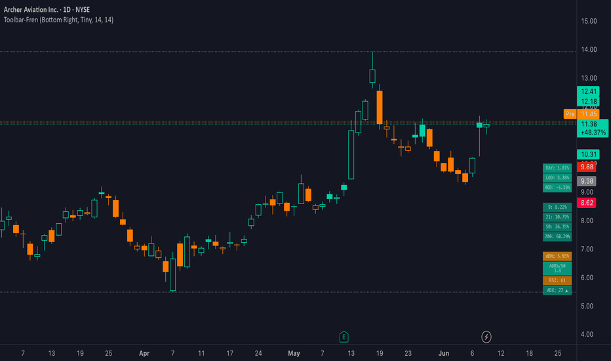Click the 8.00 price axis label

click(x=587, y=221)
